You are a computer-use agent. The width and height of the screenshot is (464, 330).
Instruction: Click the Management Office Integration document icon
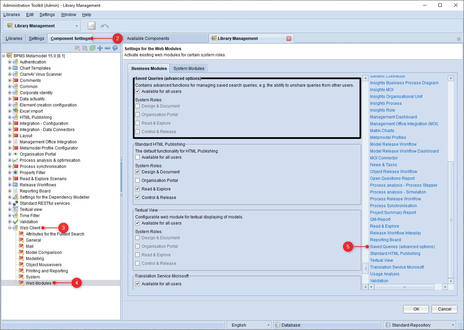[x=15, y=142]
